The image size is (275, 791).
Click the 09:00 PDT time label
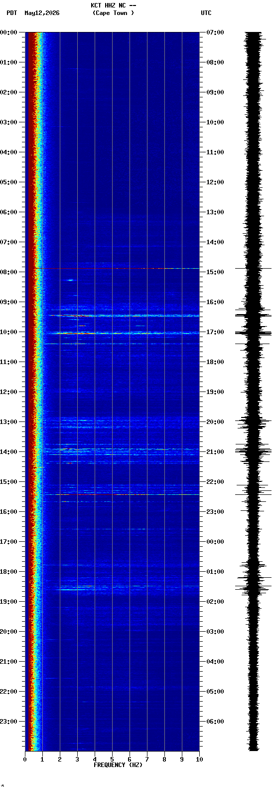(x=9, y=302)
